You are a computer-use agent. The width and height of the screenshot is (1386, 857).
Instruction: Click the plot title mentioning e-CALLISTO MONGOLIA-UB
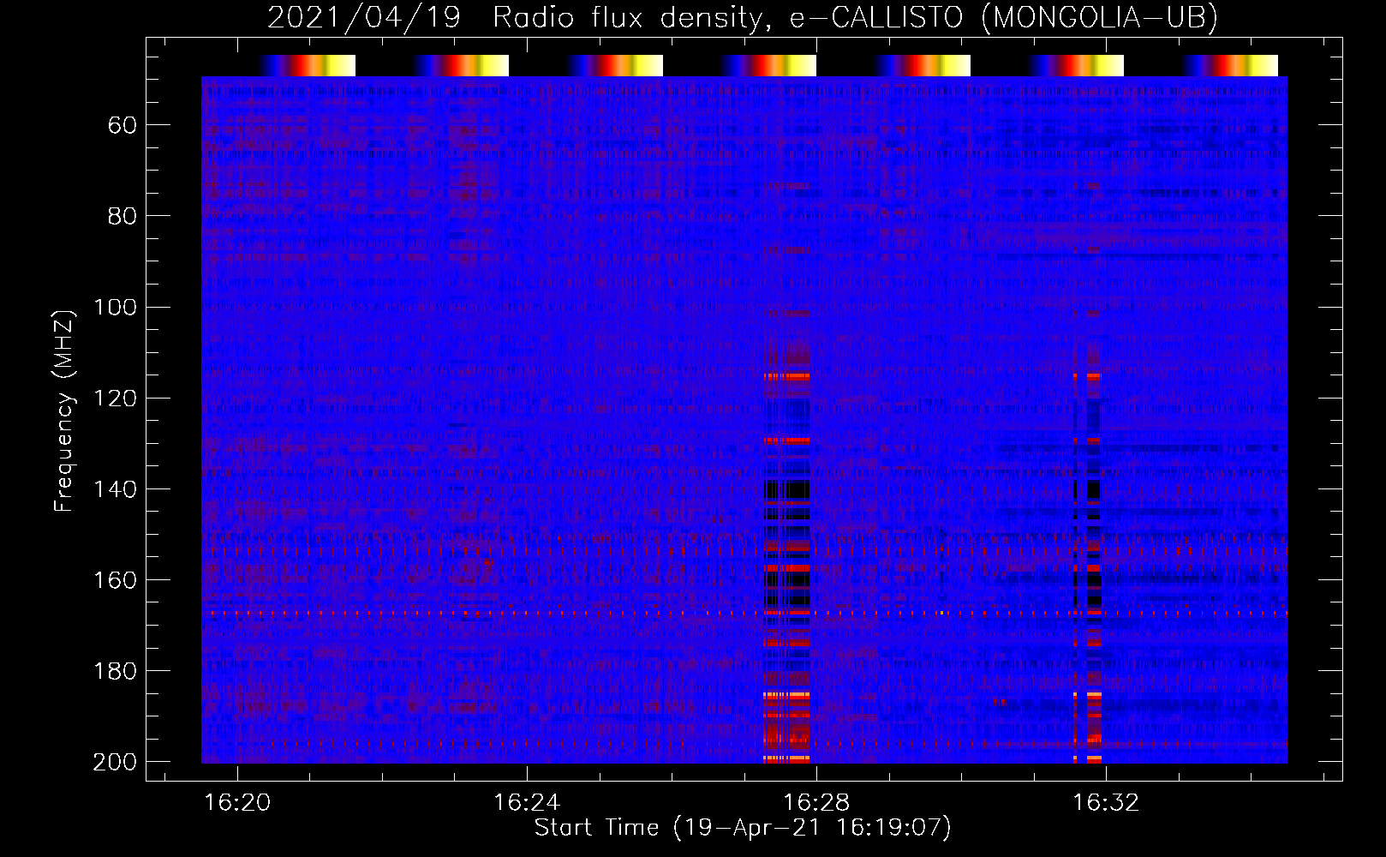tap(743, 17)
